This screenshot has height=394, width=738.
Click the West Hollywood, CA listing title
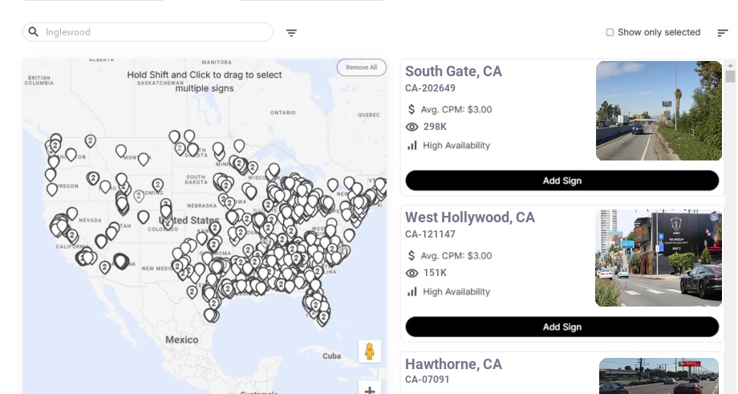pos(469,217)
